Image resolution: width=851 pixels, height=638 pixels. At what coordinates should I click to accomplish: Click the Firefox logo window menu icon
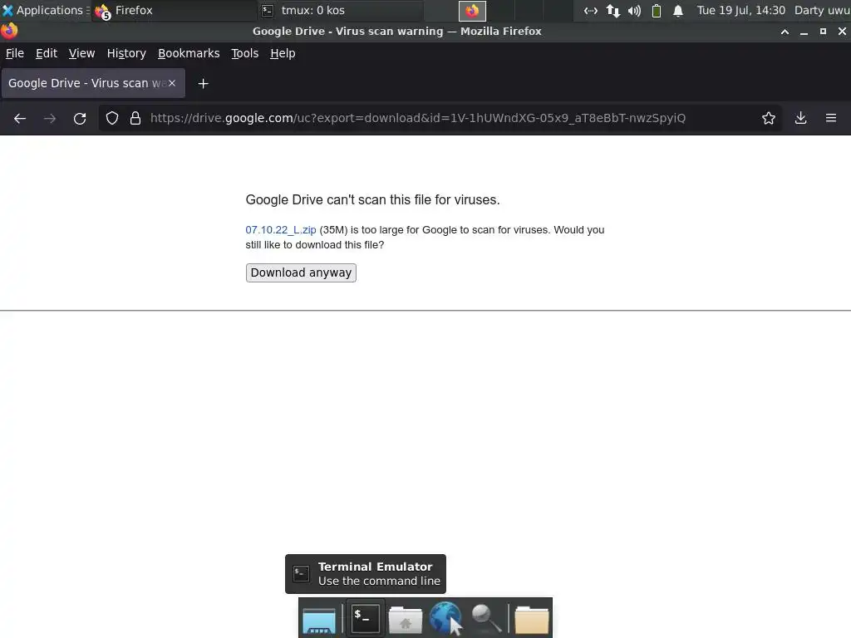click(8, 31)
